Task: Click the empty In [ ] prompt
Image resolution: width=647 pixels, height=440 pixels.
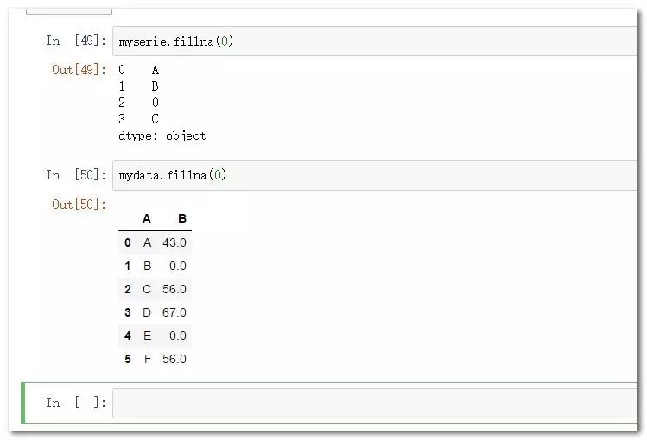Action: coord(76,403)
